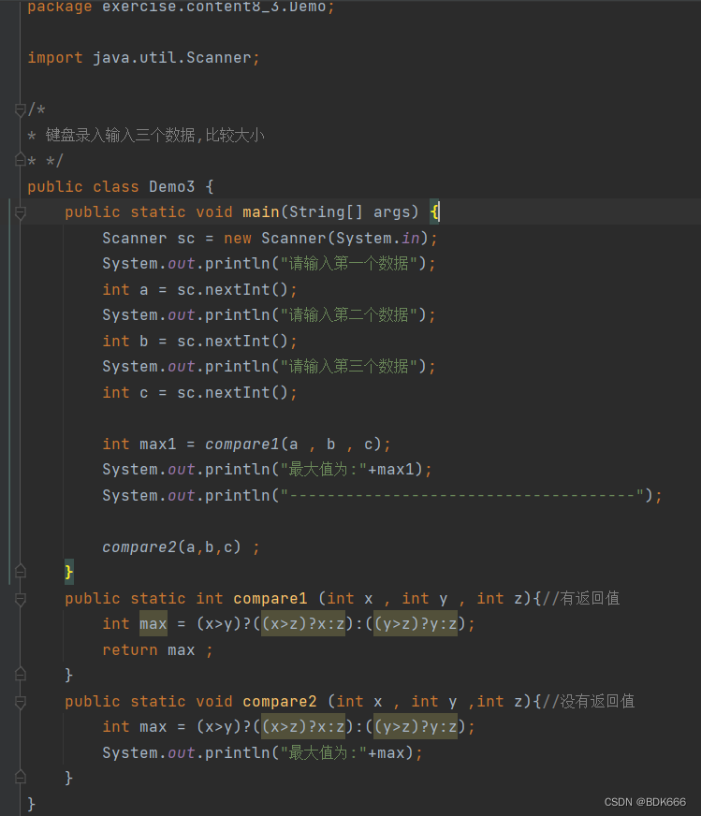
Task: Click the highlighted "max" variable in compare1
Action: (153, 623)
